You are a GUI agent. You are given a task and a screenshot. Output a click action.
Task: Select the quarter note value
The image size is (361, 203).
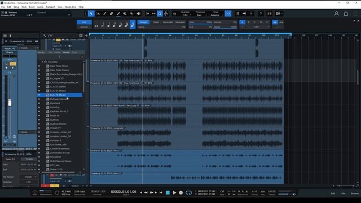click(108, 25)
